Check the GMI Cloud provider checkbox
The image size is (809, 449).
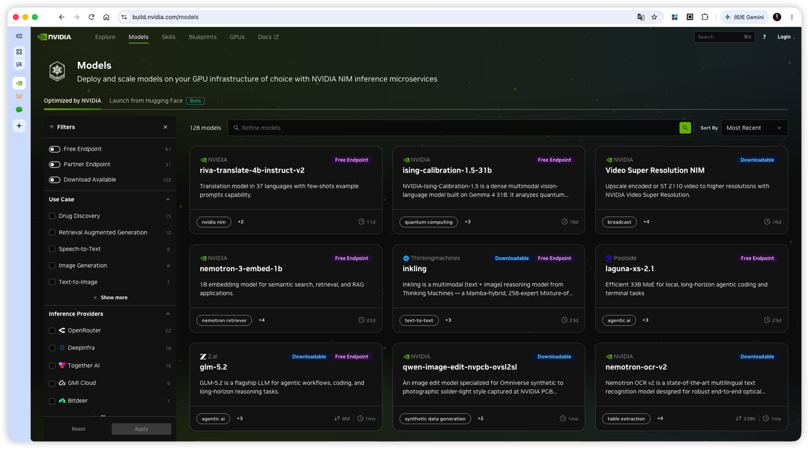point(52,383)
